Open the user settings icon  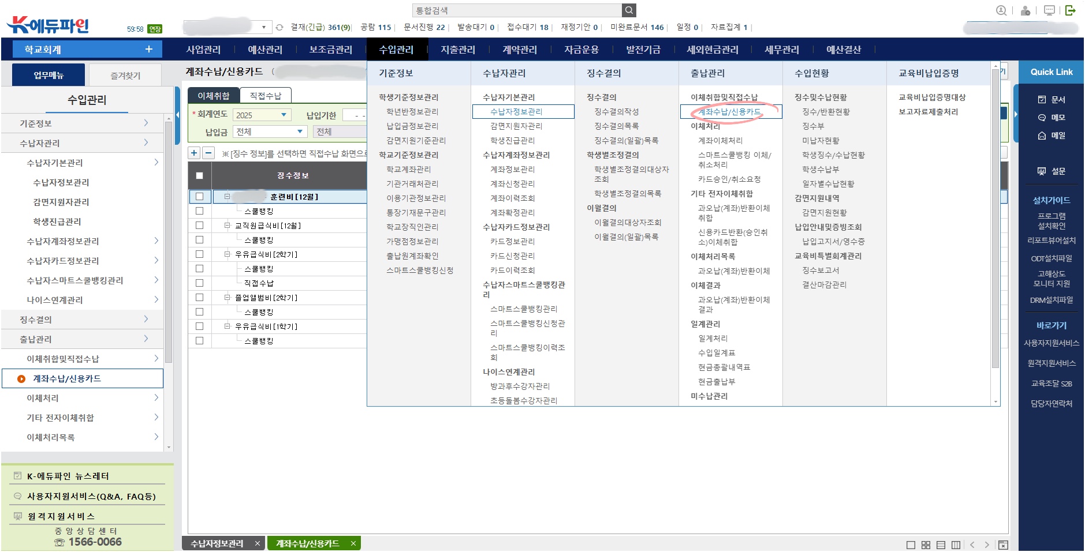(x=1026, y=10)
